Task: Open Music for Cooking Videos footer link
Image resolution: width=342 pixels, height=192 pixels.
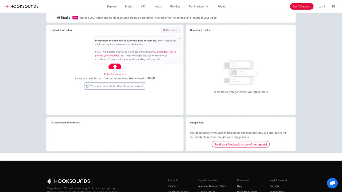Action: point(212,186)
